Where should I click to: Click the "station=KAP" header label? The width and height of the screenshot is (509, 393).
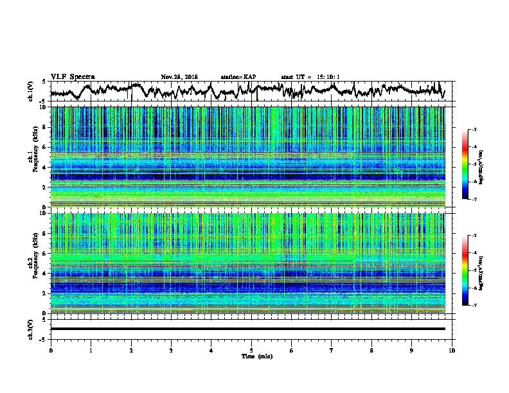coord(238,77)
